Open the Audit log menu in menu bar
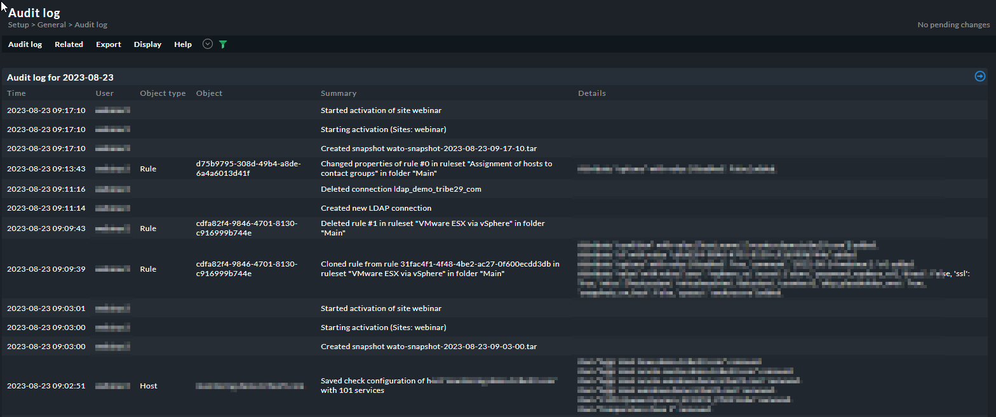 (x=25, y=44)
